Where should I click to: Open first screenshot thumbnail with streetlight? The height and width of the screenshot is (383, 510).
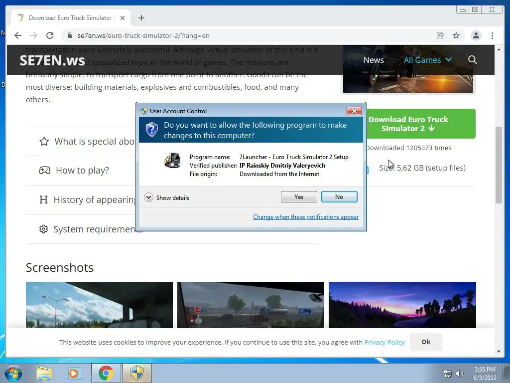99,305
